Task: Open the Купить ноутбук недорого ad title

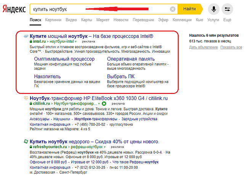Action: point(95,142)
